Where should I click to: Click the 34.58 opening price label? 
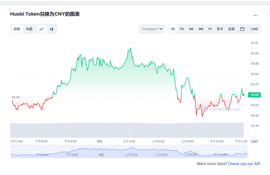point(15,97)
